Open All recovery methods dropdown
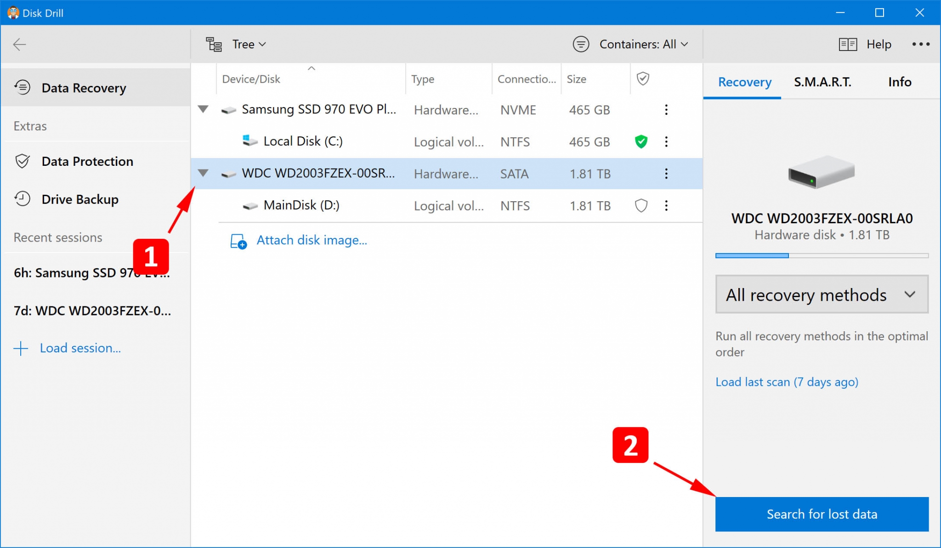 pyautogui.click(x=822, y=294)
